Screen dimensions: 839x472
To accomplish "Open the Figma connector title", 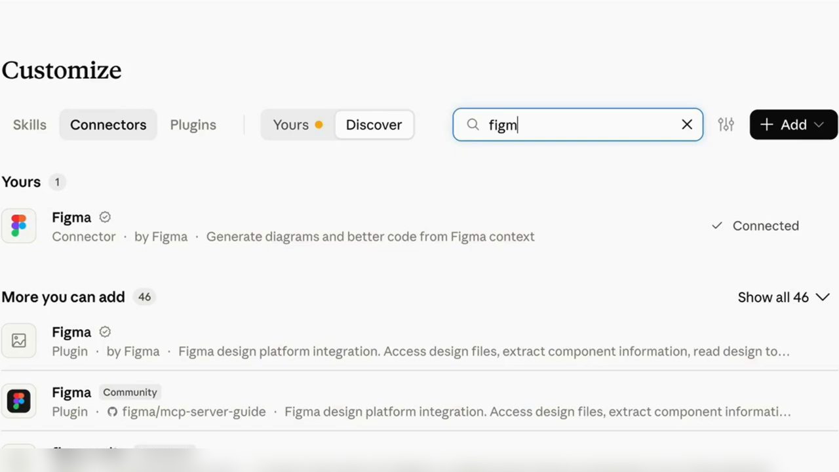I will [x=71, y=217].
